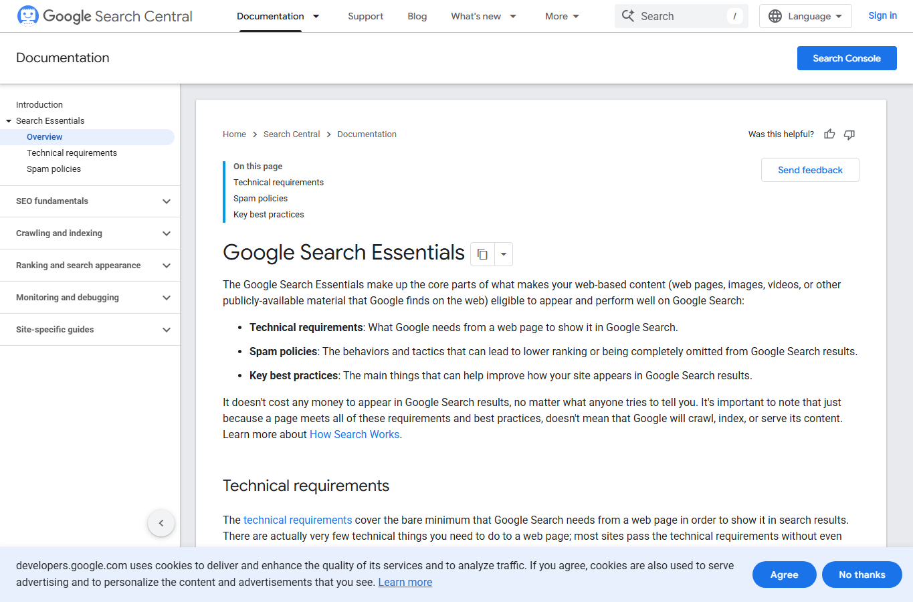Select the Documentation tab in header
913x602 pixels.
(270, 16)
